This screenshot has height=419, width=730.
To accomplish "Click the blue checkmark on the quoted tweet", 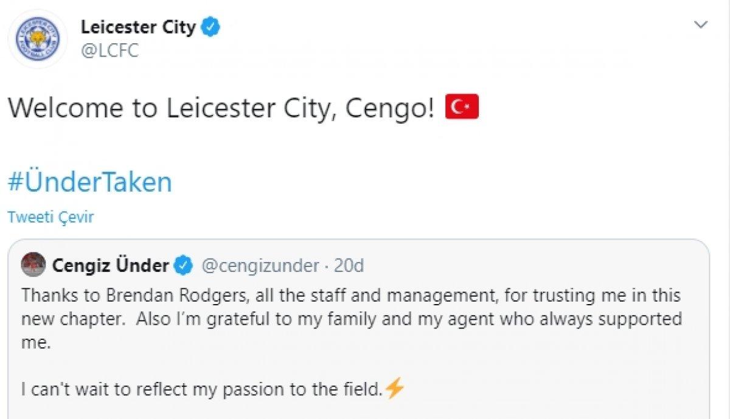I will pos(181,265).
